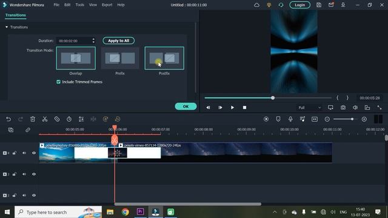This screenshot has width=388, height=218.
Task: Take a snapshot with camera icon
Action: (343, 108)
